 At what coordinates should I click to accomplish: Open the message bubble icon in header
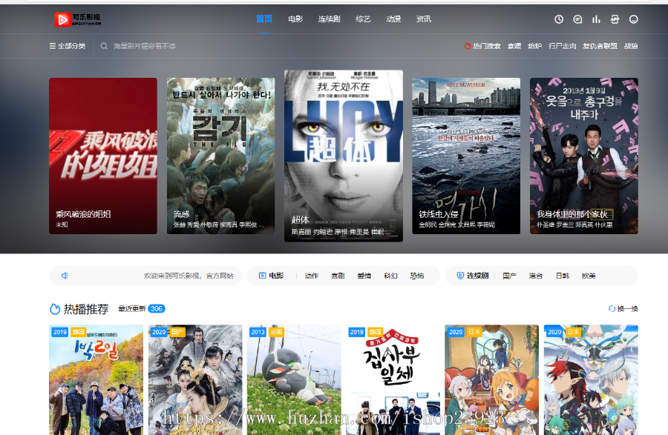577,19
